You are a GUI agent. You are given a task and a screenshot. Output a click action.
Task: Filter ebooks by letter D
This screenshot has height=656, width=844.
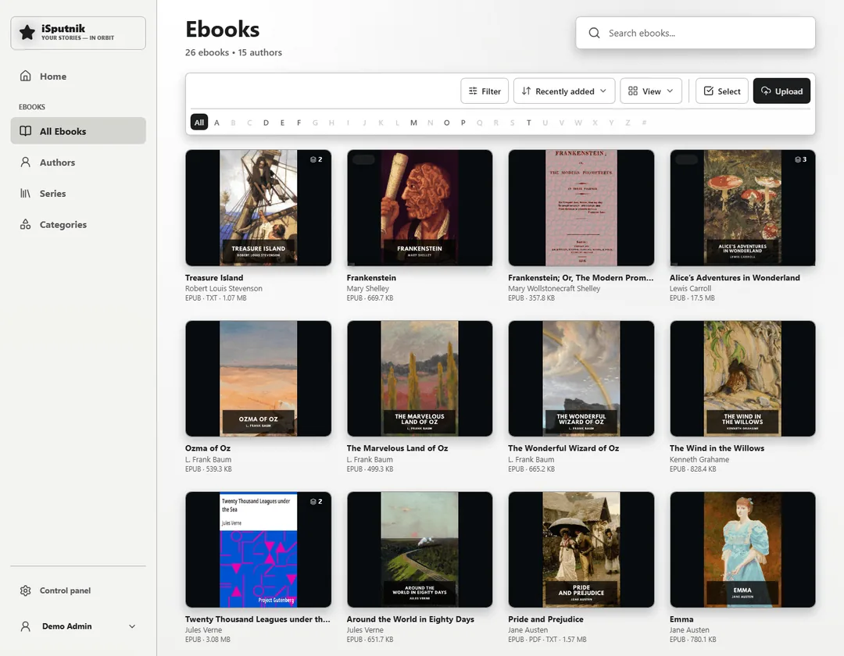point(266,123)
